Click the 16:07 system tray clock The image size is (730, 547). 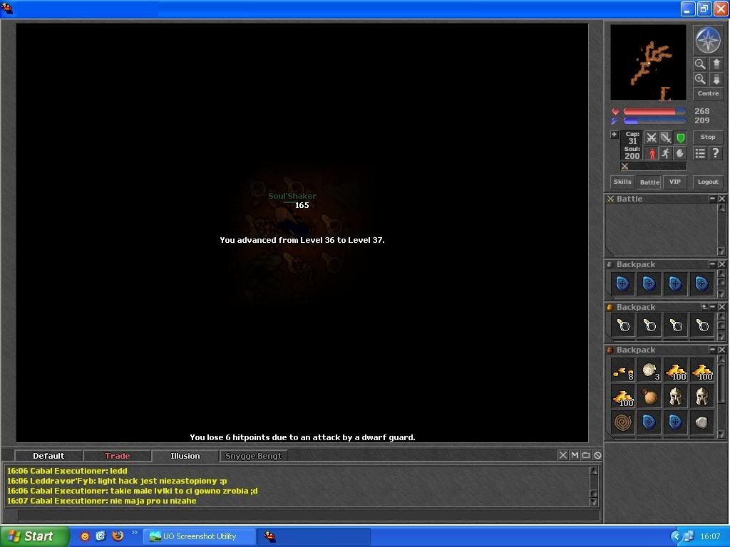coord(709,536)
